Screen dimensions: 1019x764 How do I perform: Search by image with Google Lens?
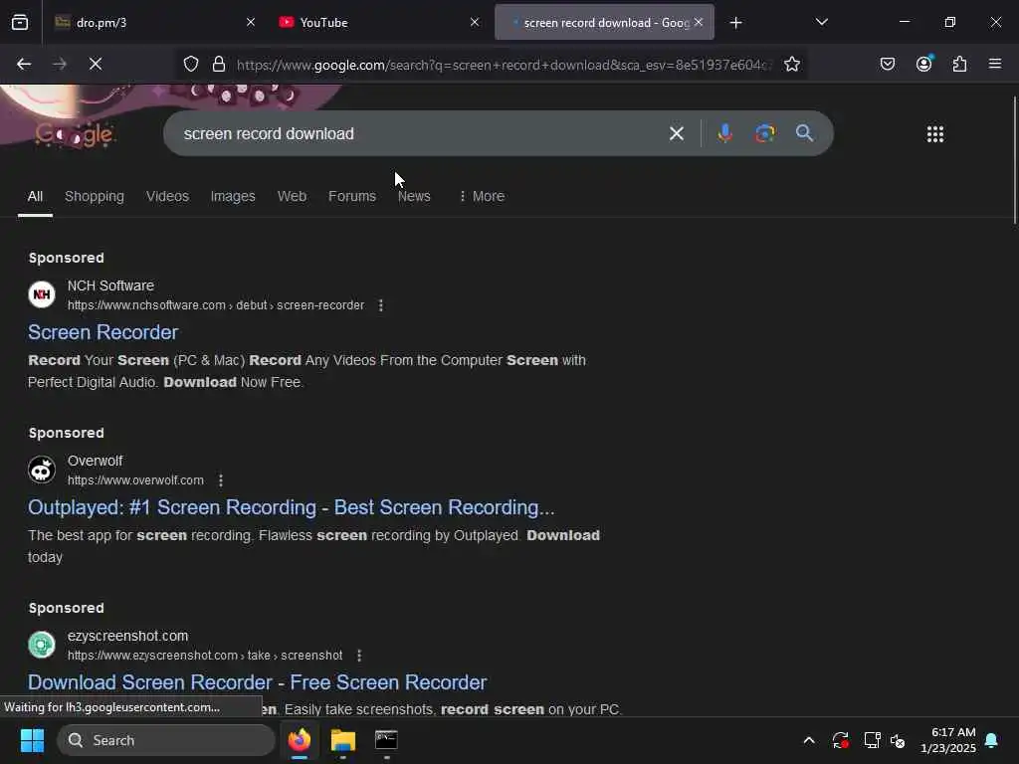coord(765,133)
